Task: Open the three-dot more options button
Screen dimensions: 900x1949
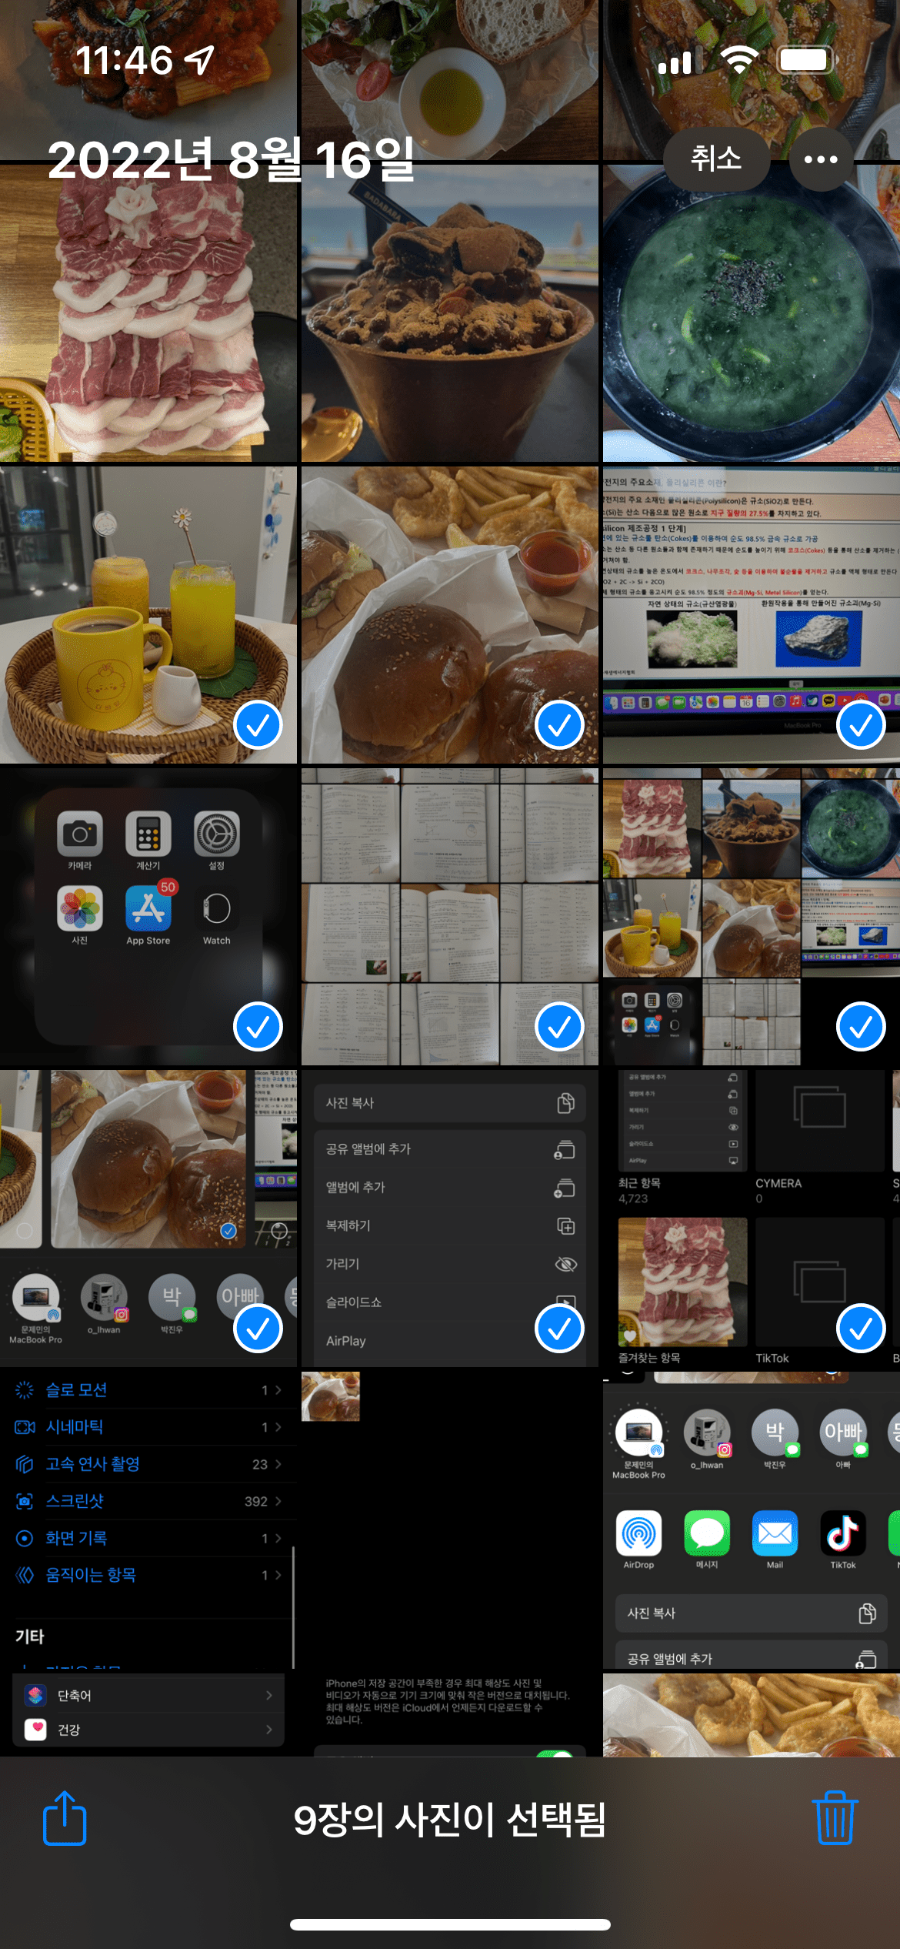Action: pos(821,159)
